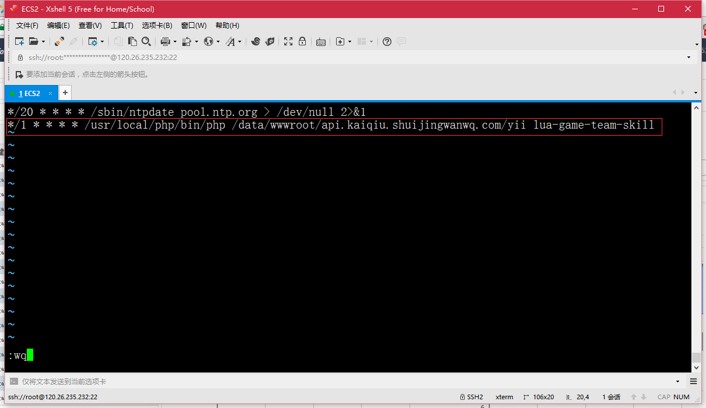The width and height of the screenshot is (706, 408).
Task: Click the Paste clipboard icon
Action: pos(133,41)
